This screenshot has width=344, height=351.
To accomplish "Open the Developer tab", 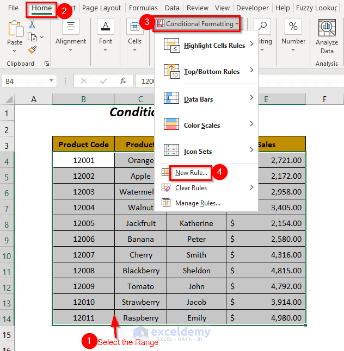I will click(x=252, y=8).
